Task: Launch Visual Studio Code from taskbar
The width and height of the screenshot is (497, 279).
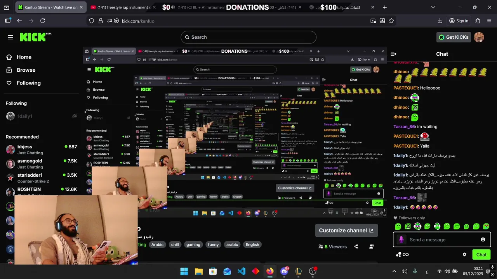Action: pyautogui.click(x=242, y=271)
